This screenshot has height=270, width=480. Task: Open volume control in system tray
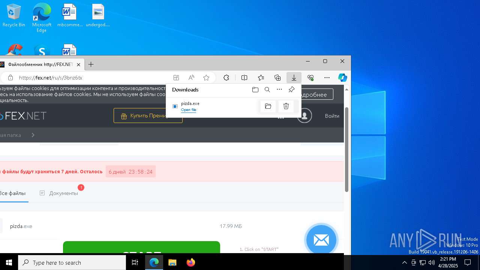point(432,262)
